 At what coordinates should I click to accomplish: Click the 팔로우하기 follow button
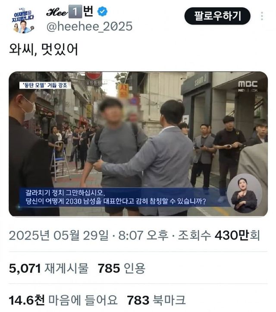tap(217, 16)
